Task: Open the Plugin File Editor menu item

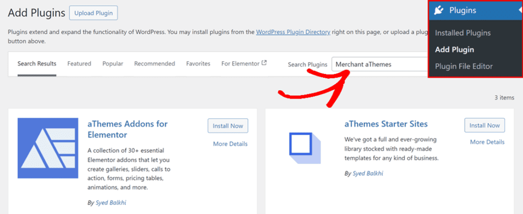Action: 464,66
